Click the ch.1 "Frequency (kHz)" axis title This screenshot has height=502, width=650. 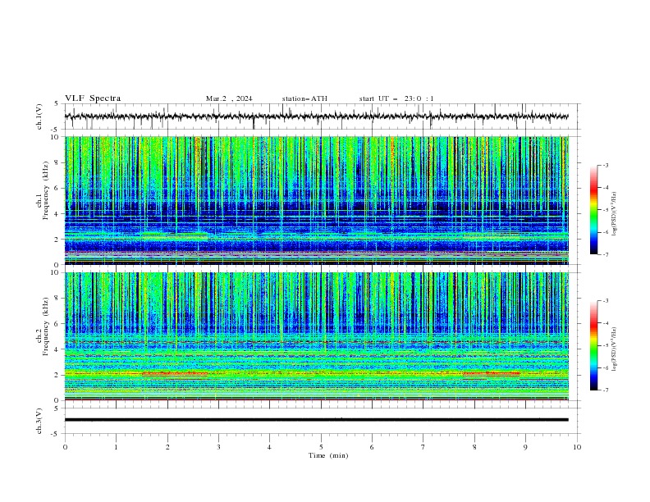point(46,191)
